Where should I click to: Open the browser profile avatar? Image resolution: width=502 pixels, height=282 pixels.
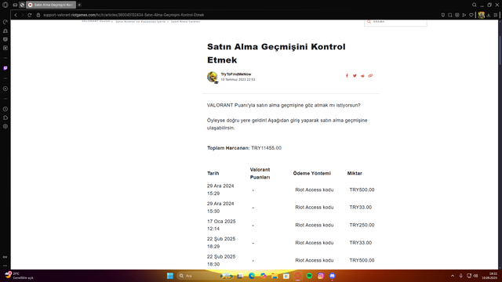pyautogui.click(x=481, y=15)
